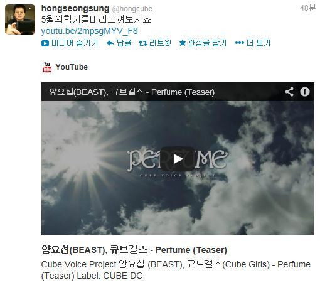Click the YouTube logo icon
320x285 pixels.
(47, 67)
